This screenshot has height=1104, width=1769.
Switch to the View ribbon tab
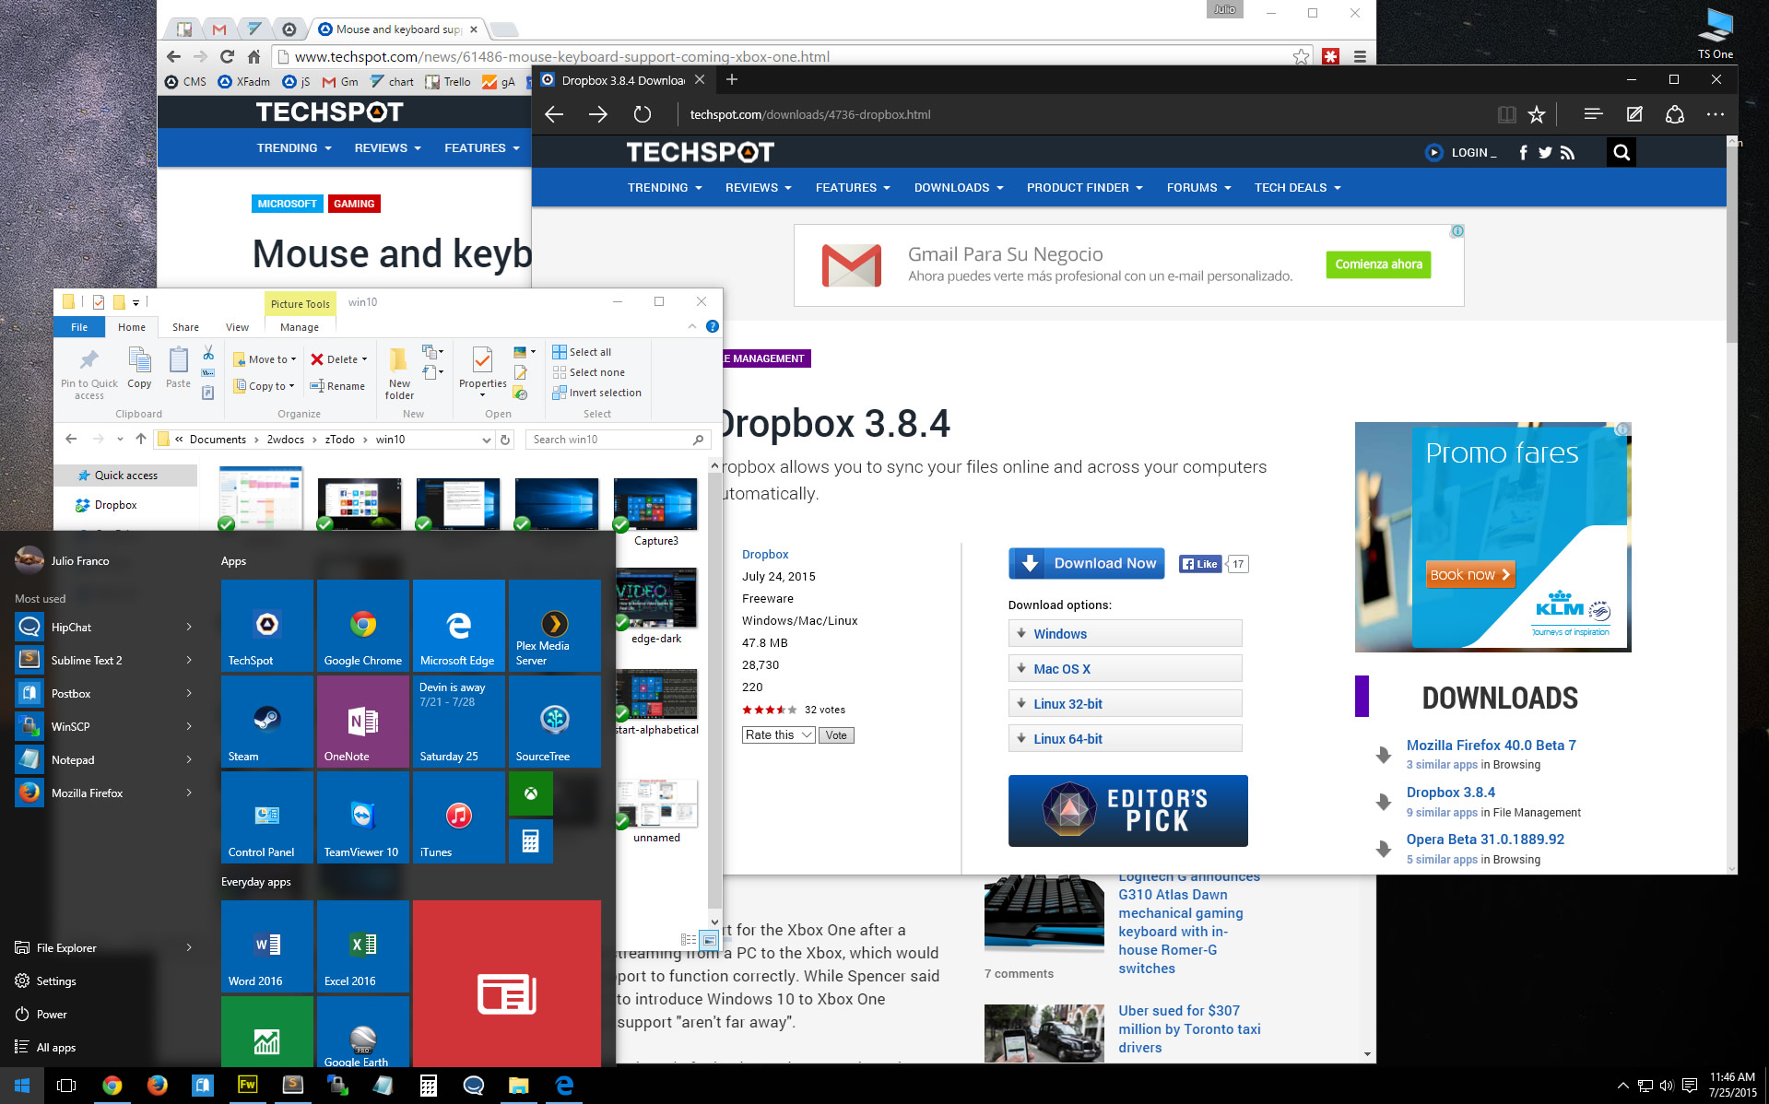click(237, 327)
